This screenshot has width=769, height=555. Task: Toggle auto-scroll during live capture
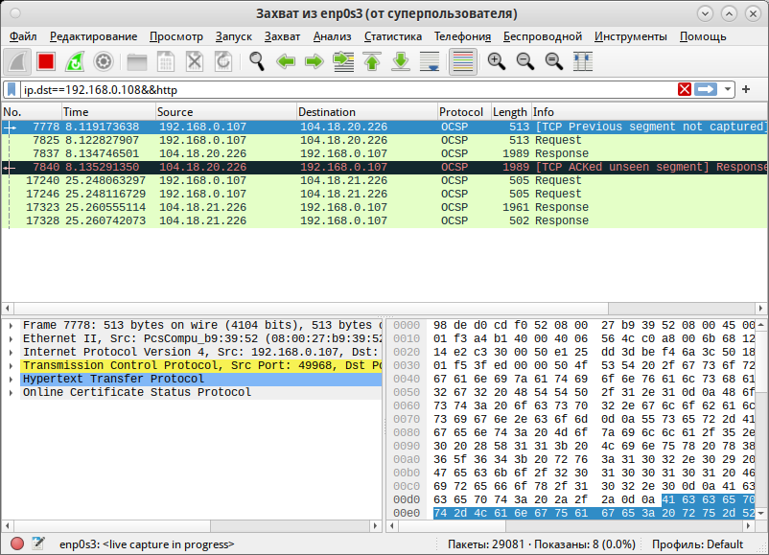click(430, 61)
